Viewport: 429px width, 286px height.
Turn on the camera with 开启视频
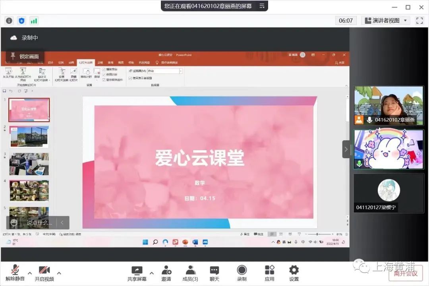pyautogui.click(x=44, y=273)
